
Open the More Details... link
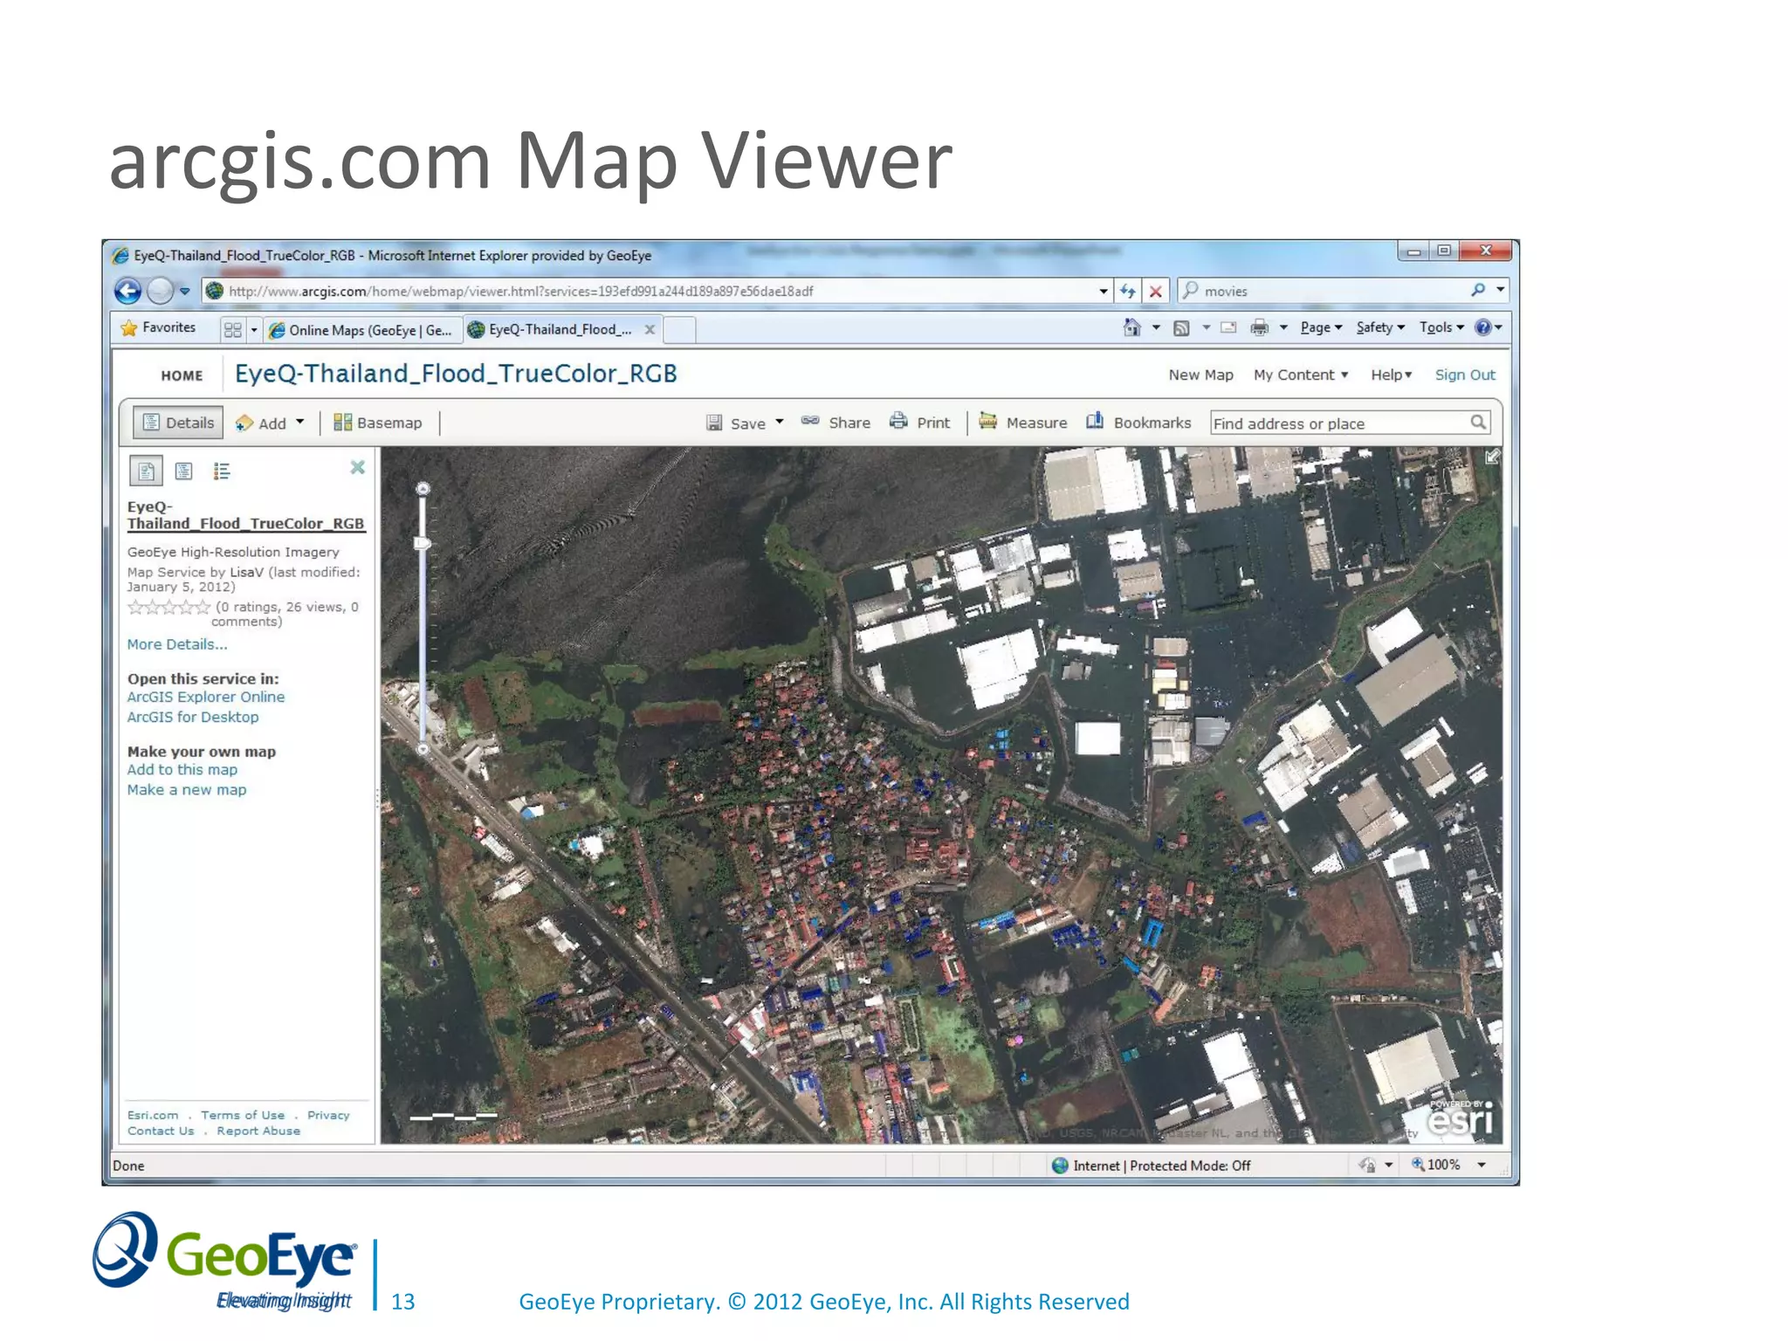click(x=177, y=644)
